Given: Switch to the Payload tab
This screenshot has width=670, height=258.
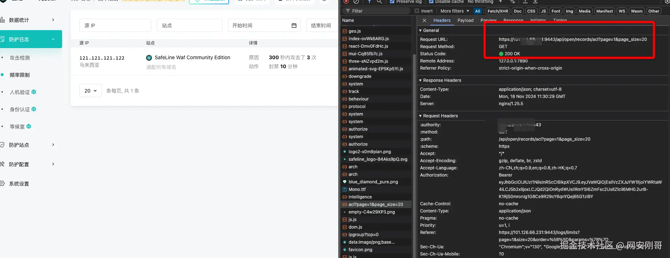Looking at the screenshot, I should tap(465, 20).
